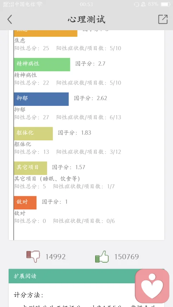Tap the like count 150769

pyautogui.click(x=127, y=257)
